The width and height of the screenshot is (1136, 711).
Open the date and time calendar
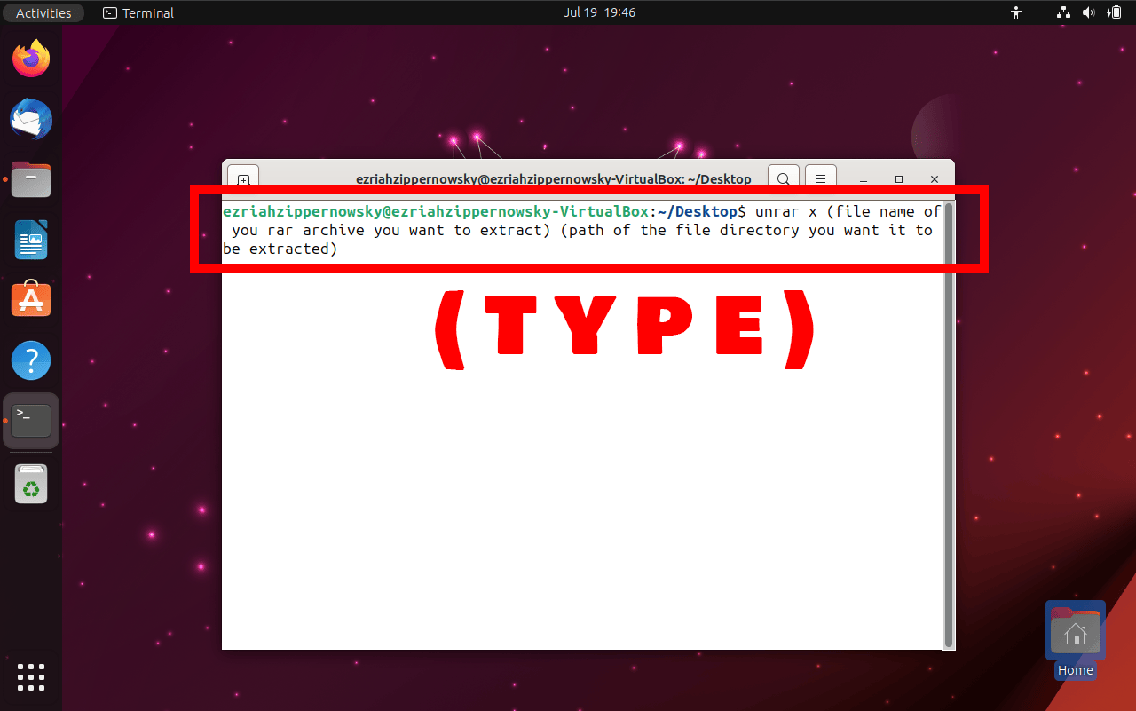click(x=600, y=12)
